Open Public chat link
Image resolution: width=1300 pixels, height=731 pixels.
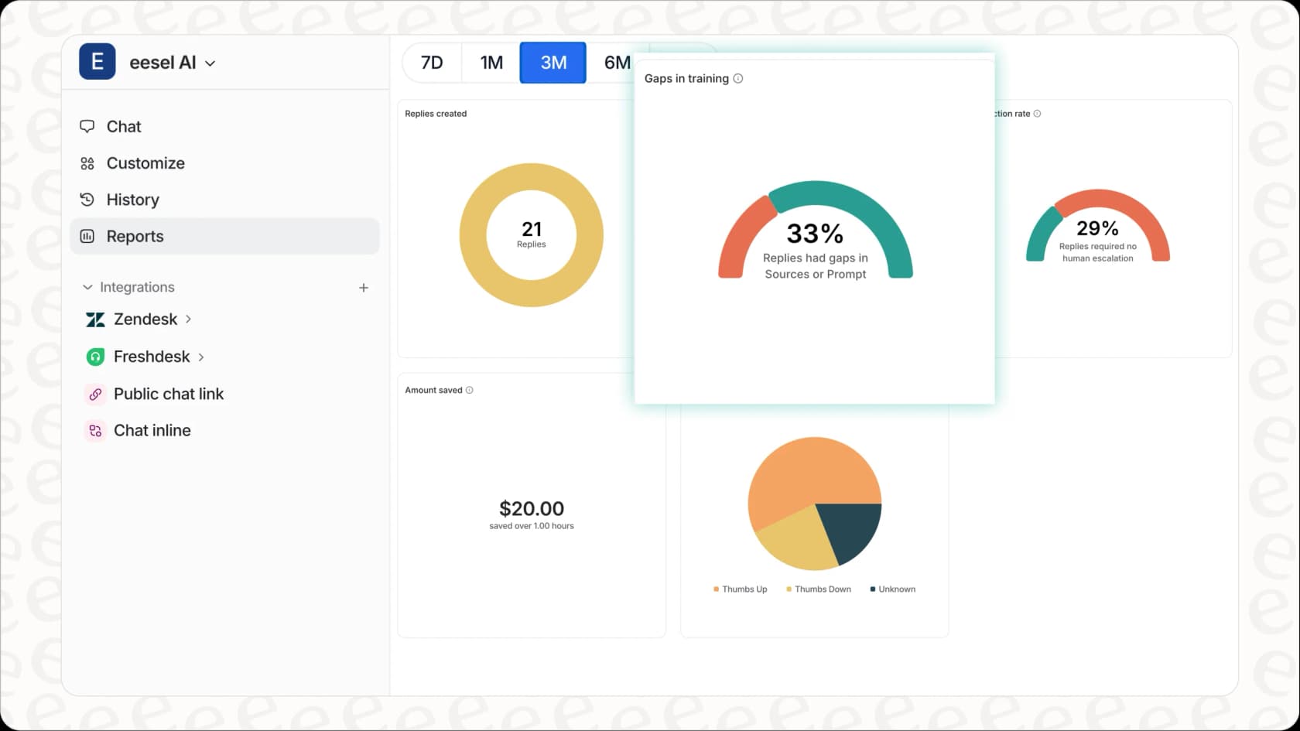click(x=169, y=394)
